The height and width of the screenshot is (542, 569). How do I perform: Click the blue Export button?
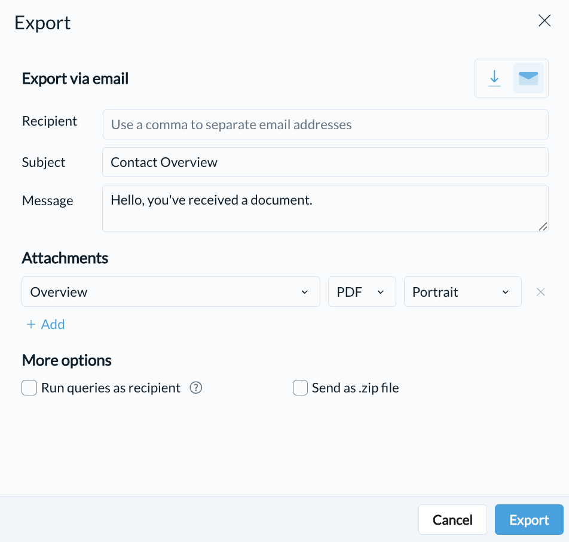(x=529, y=519)
